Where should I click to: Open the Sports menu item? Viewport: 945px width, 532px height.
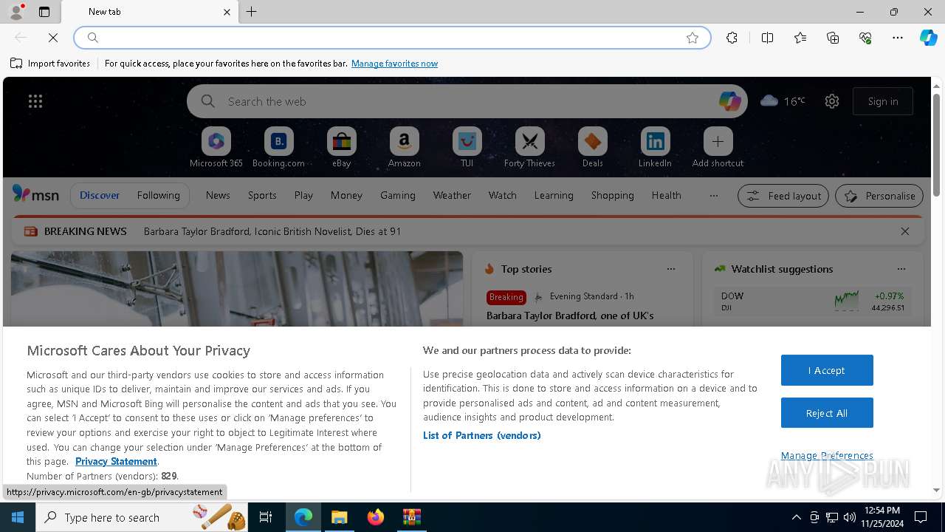coord(262,195)
